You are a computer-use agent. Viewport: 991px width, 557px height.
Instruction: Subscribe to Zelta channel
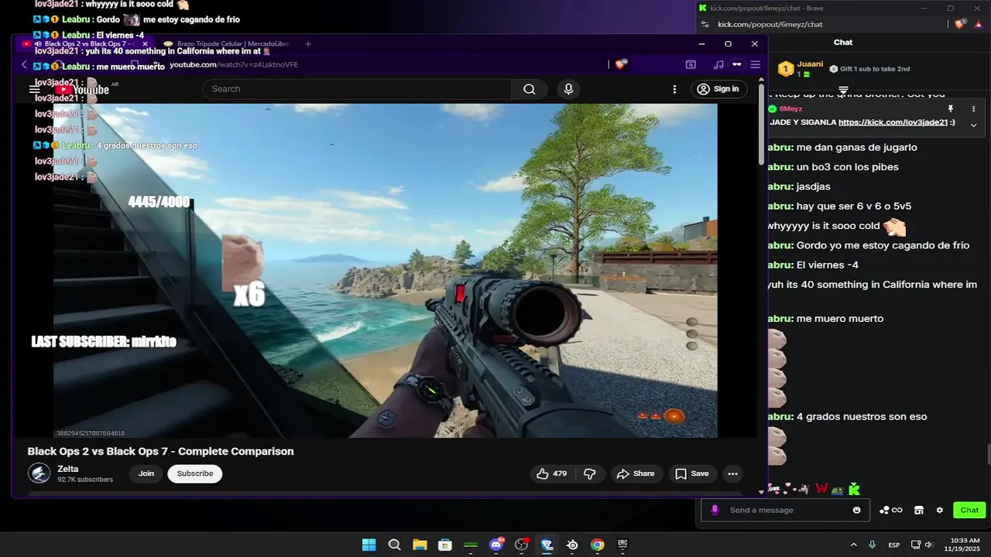tap(195, 473)
